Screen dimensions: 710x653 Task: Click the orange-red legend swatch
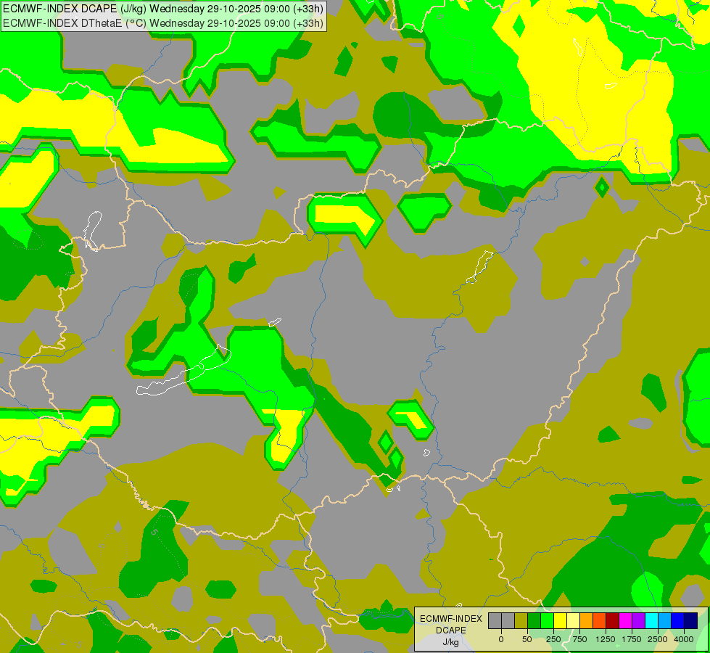[x=600, y=620]
